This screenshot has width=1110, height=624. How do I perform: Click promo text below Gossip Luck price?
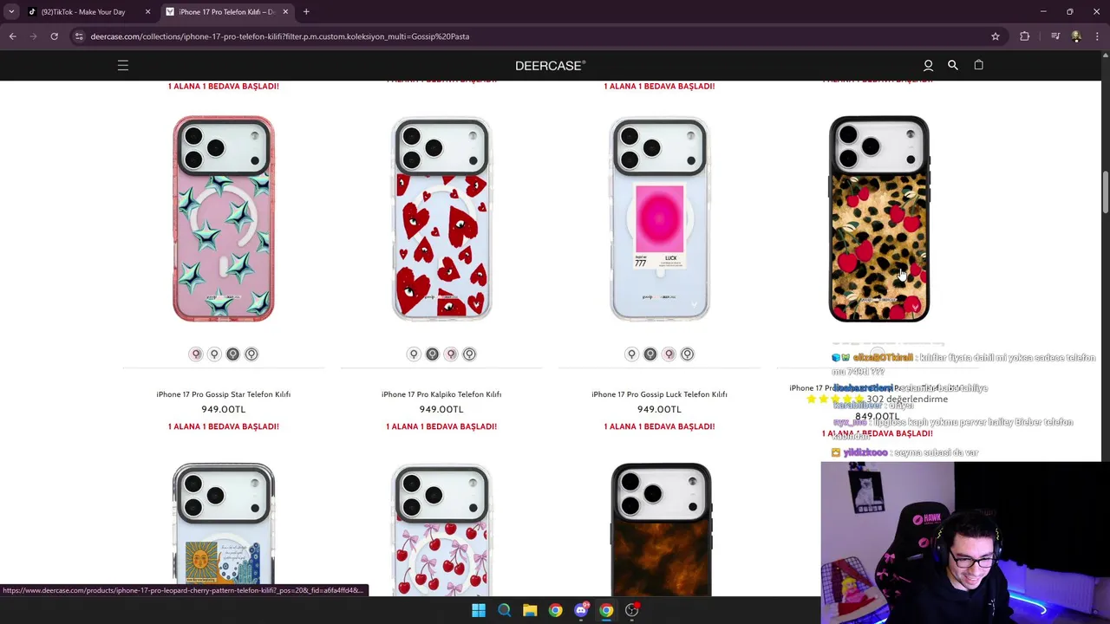659,426
